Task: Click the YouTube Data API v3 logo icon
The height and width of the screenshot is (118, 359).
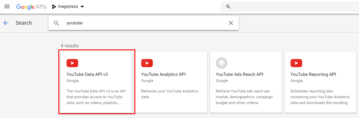Action: [72, 63]
